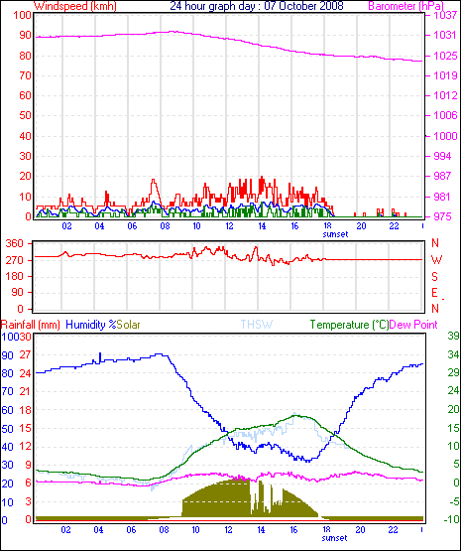Click the barometer line peak near hour 08

pyautogui.click(x=172, y=32)
